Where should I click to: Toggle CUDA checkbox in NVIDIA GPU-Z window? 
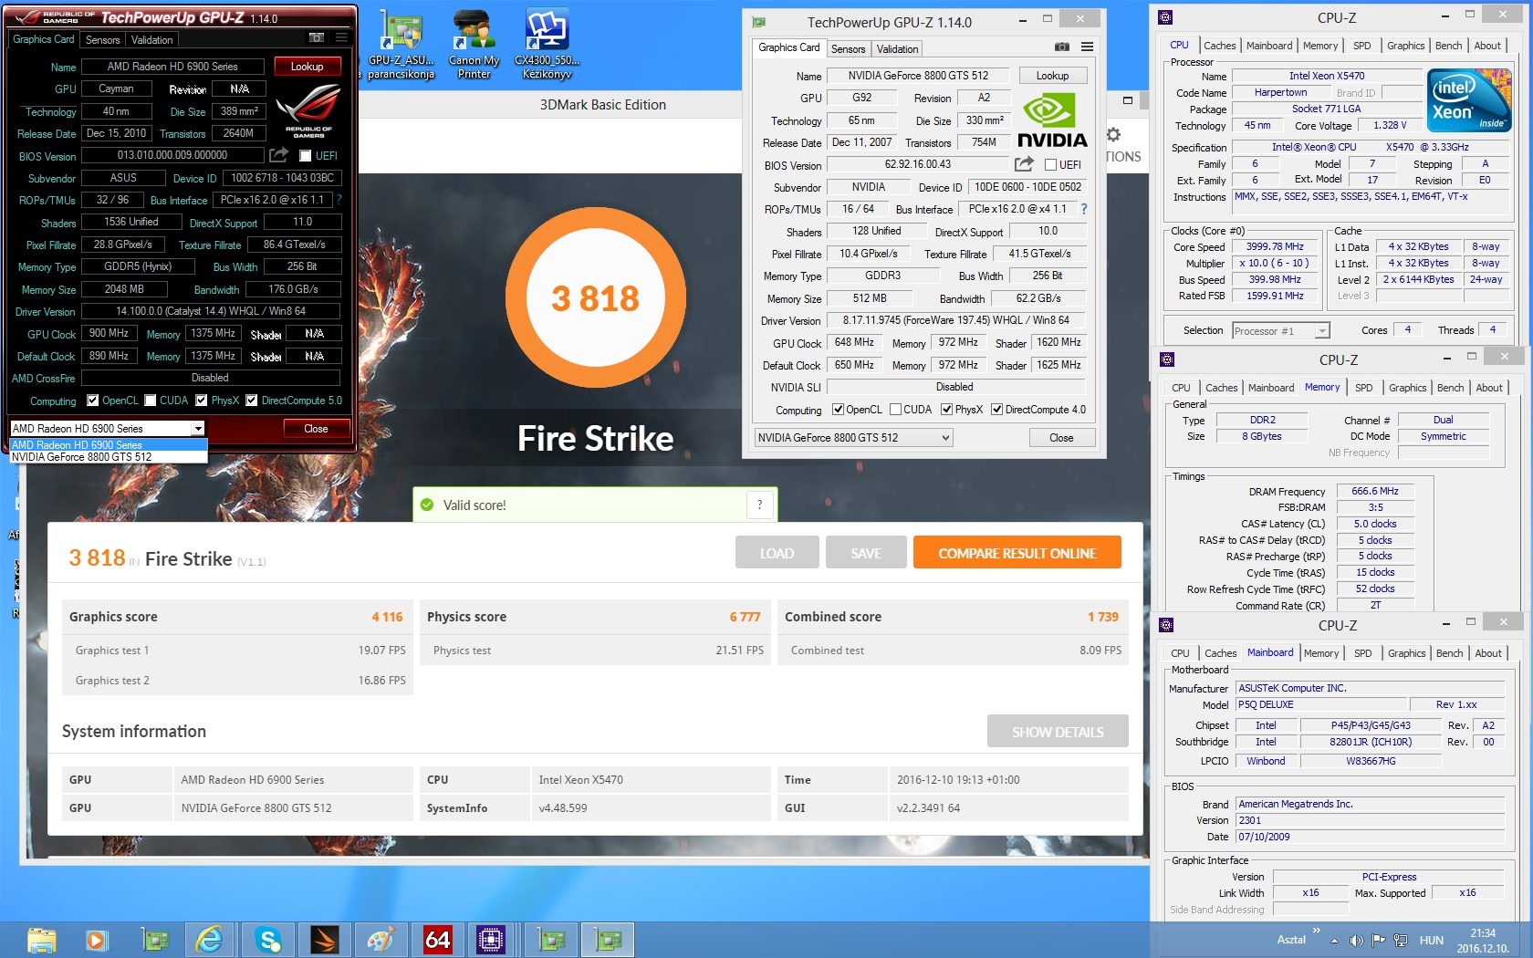tap(895, 410)
